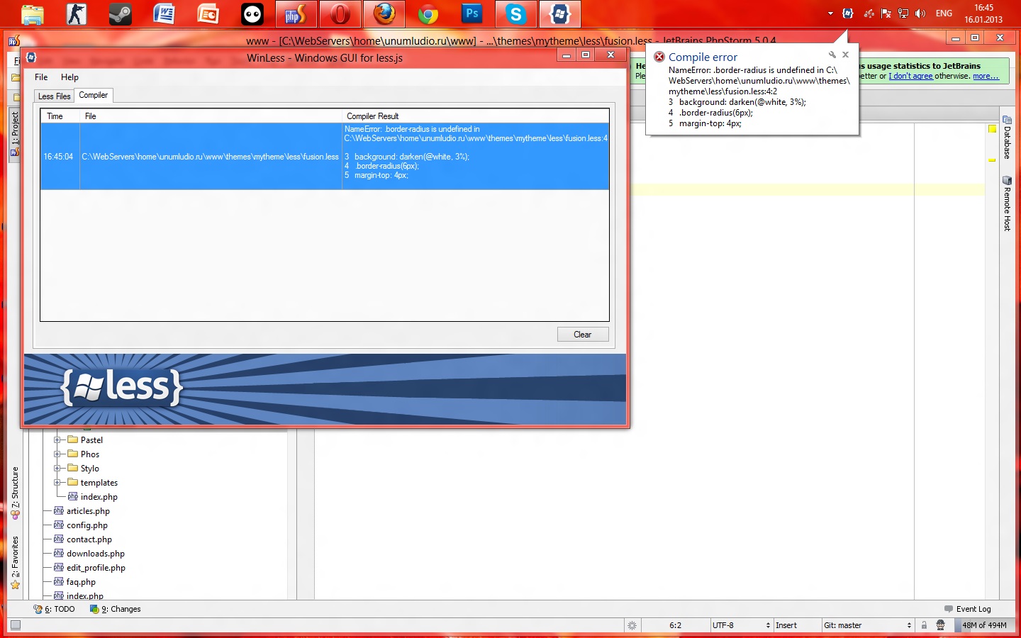This screenshot has height=638, width=1021.
Task: Select the 16:45:04 compile result row
Action: coord(325,157)
